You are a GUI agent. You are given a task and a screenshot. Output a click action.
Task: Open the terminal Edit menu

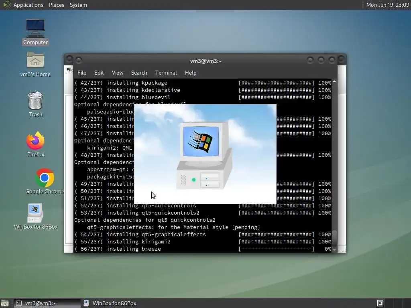(x=99, y=73)
